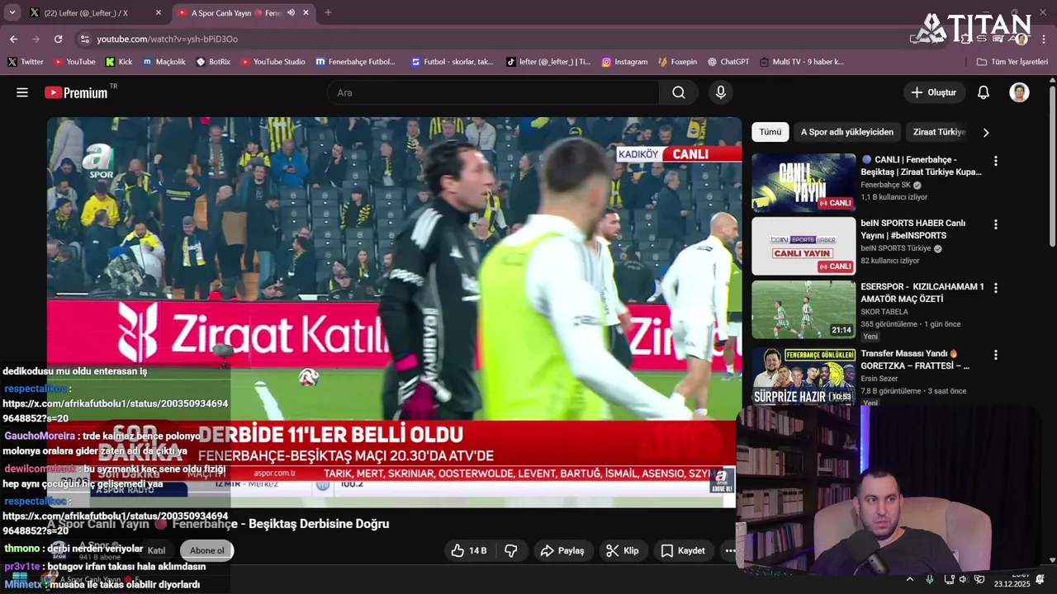Open the taskbar volume speaker icon
This screenshot has width=1057, height=594.
(x=963, y=579)
